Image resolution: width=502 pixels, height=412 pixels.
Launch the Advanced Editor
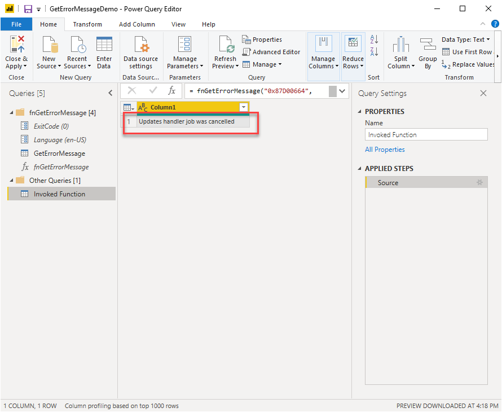pyautogui.click(x=271, y=52)
